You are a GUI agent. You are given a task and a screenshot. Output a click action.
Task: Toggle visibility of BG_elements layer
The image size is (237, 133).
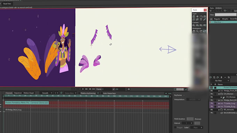point(212,110)
